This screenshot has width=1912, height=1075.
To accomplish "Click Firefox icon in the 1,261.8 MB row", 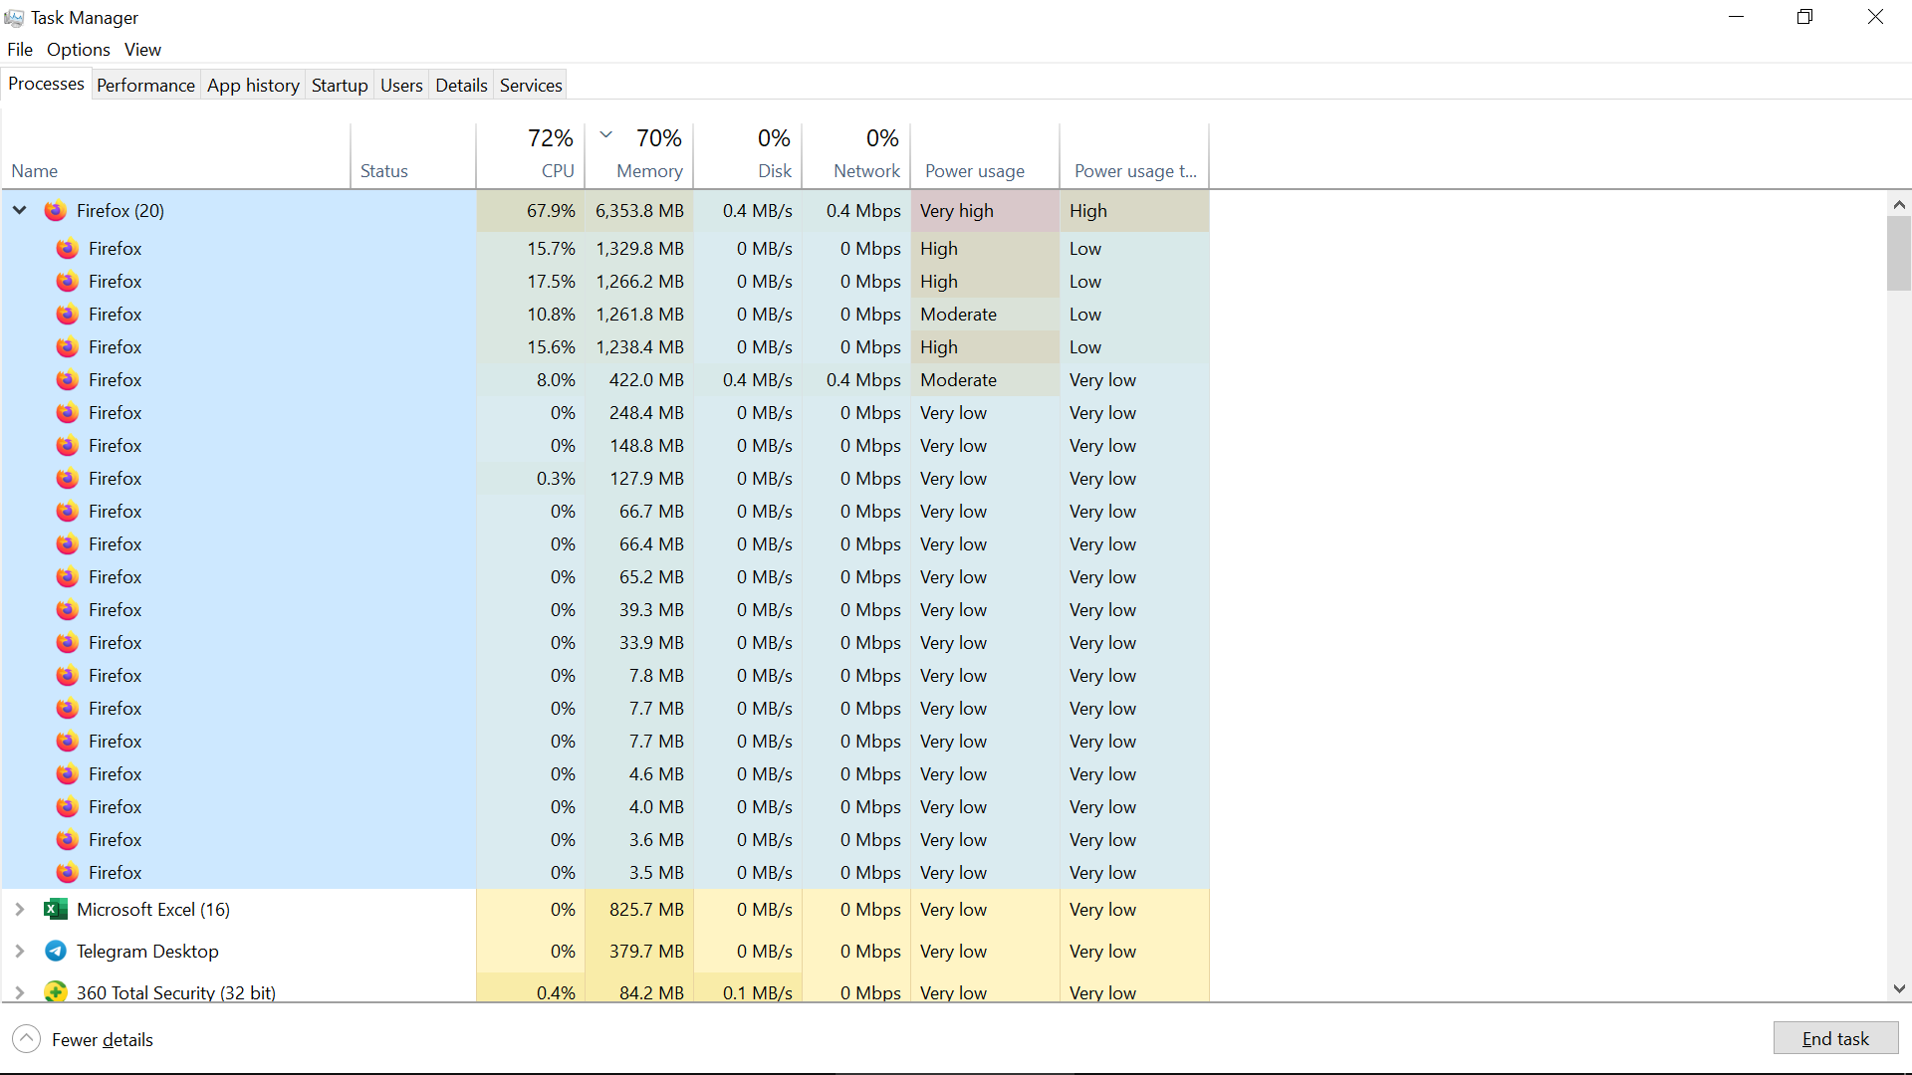I will 67,315.
